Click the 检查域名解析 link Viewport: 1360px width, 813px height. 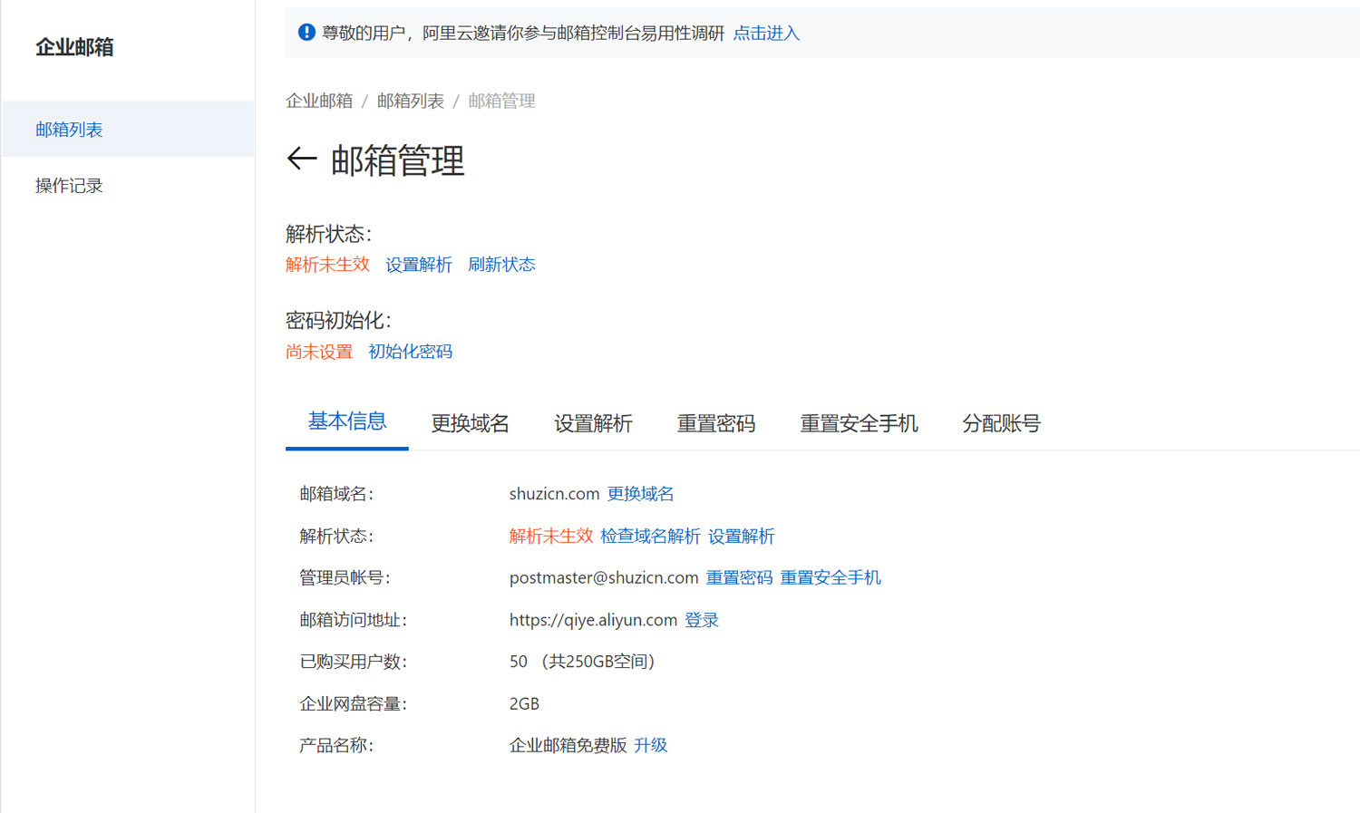click(x=650, y=537)
